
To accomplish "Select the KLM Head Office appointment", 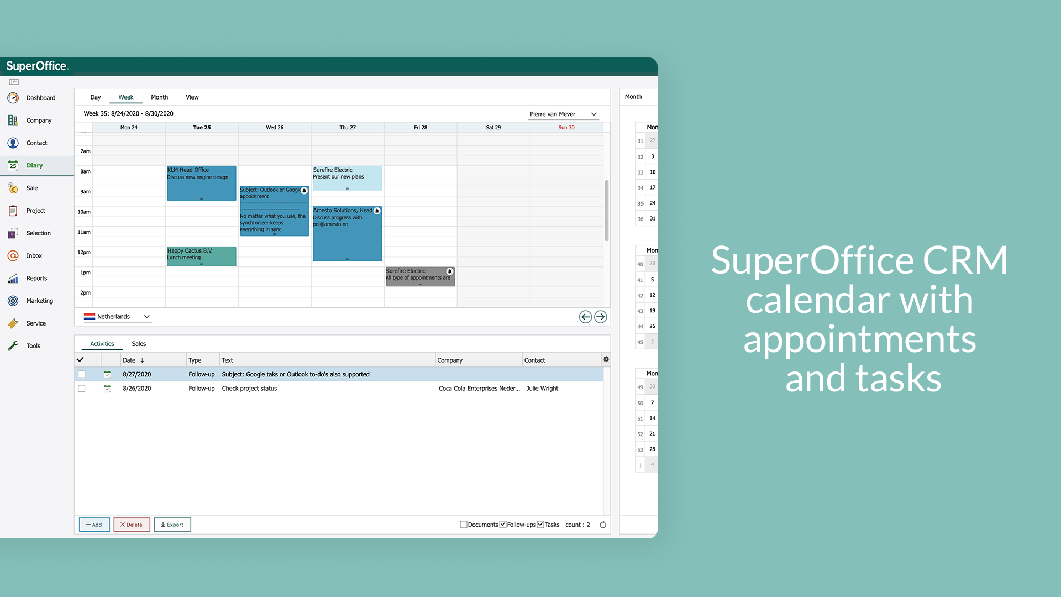I will pos(201,182).
